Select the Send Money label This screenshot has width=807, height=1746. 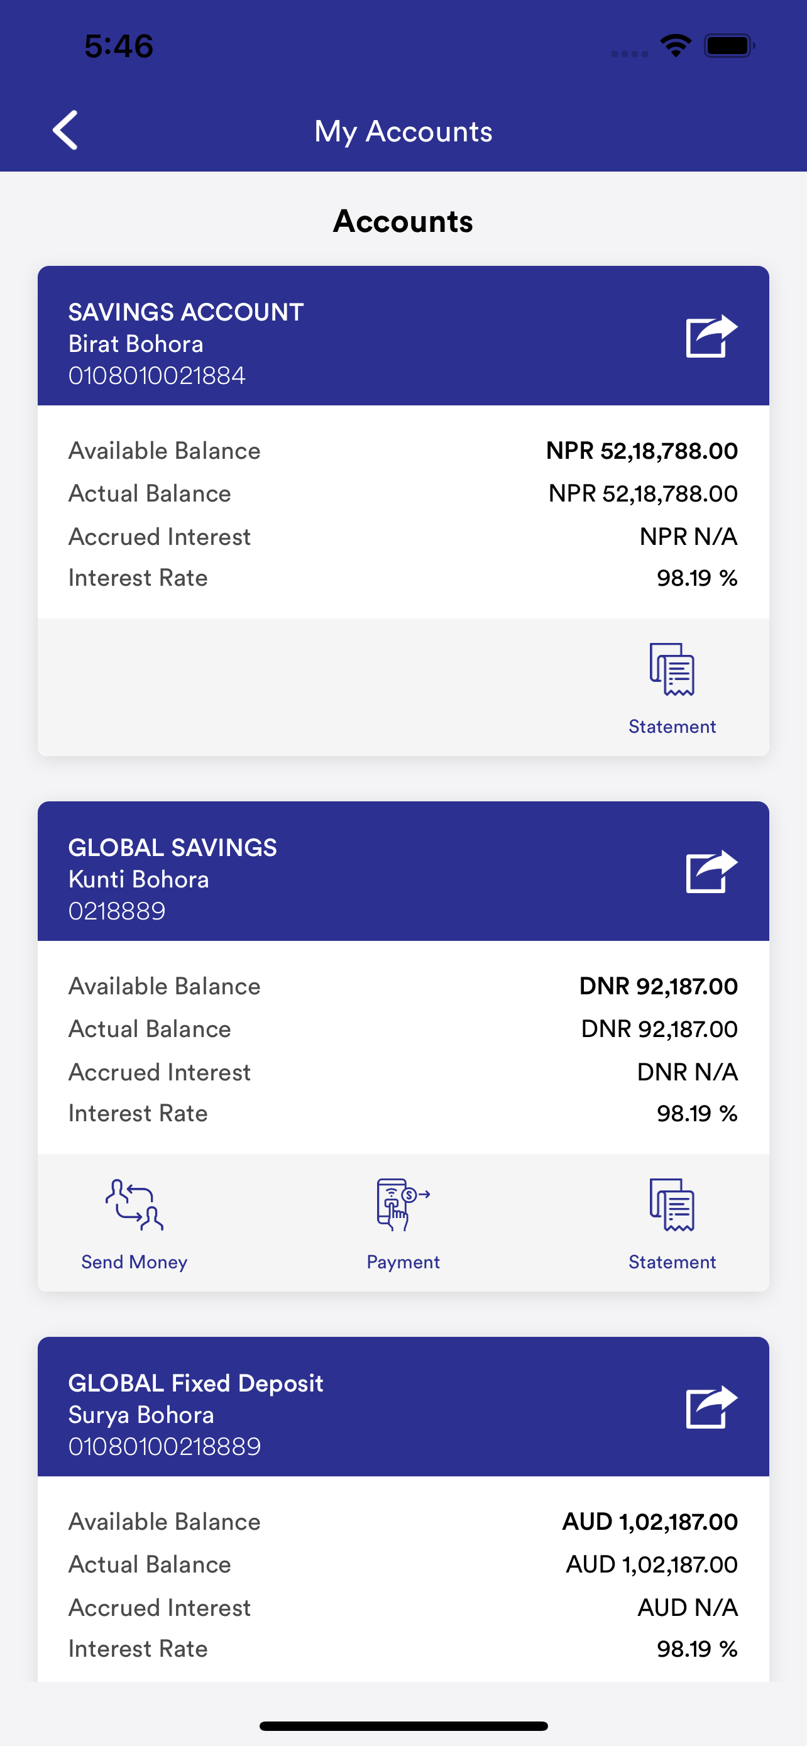point(134,1262)
